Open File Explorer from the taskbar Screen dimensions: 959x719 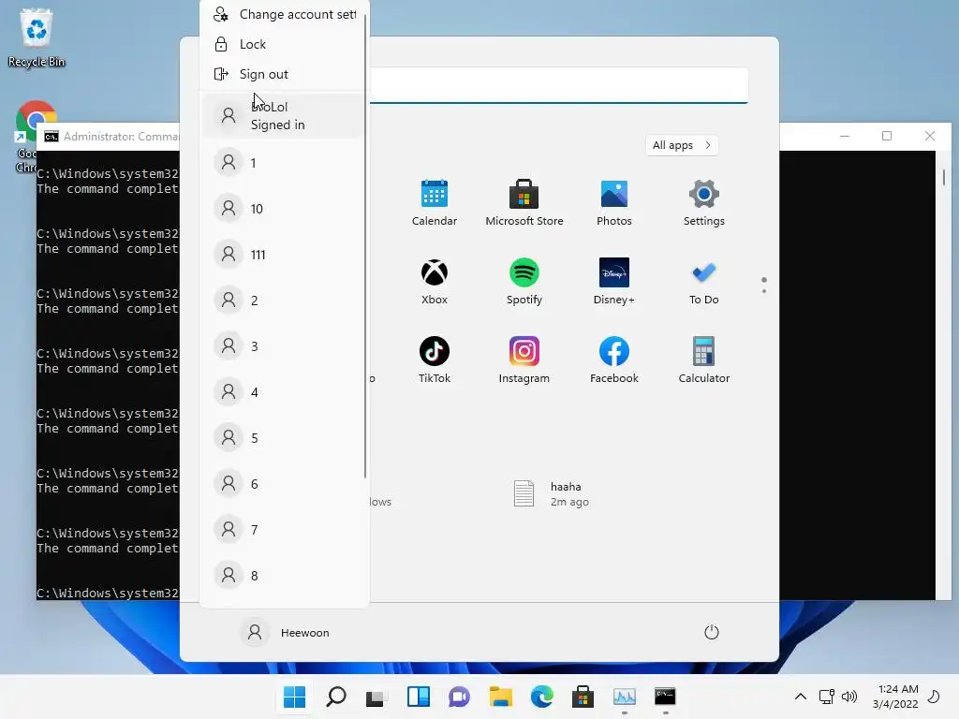point(500,697)
